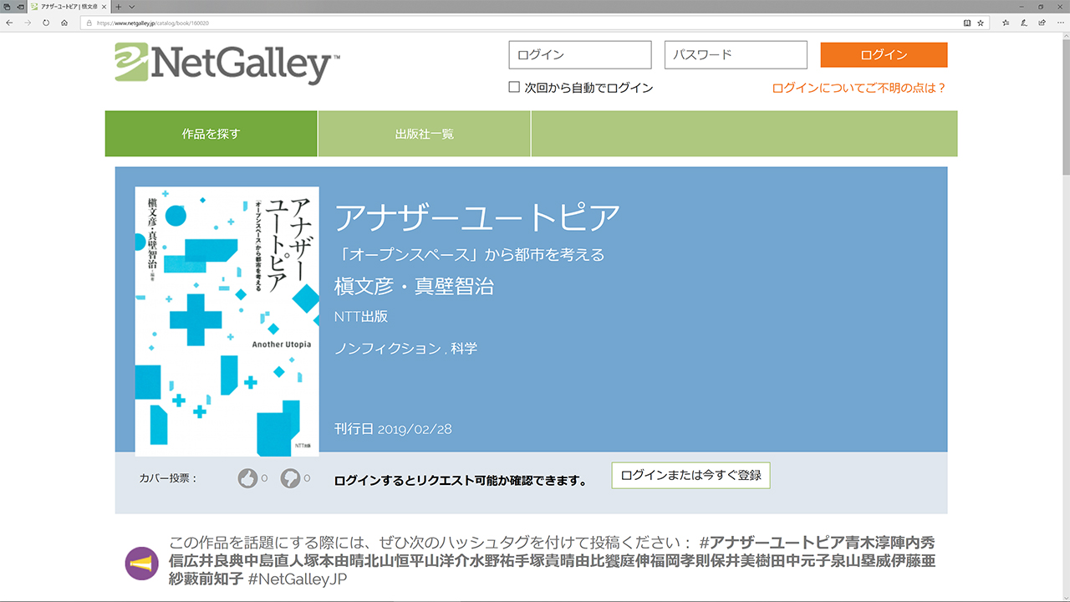
Task: Open the favorites hub
Action: (1006, 23)
